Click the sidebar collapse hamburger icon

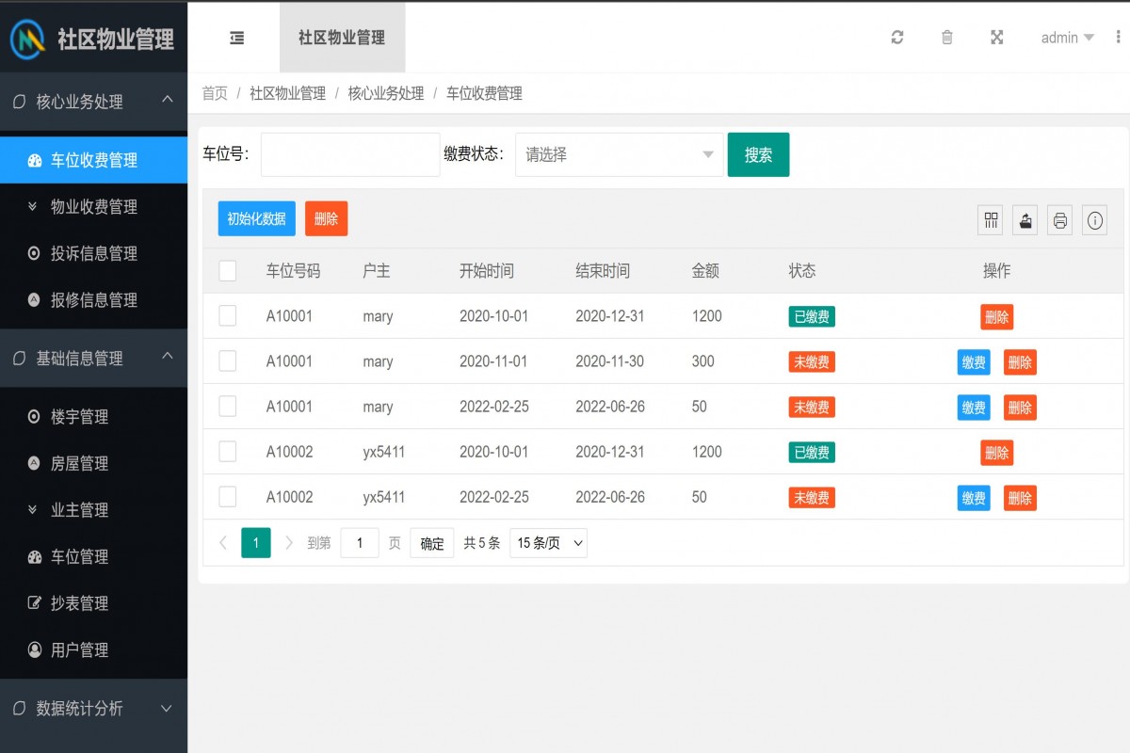(x=234, y=38)
